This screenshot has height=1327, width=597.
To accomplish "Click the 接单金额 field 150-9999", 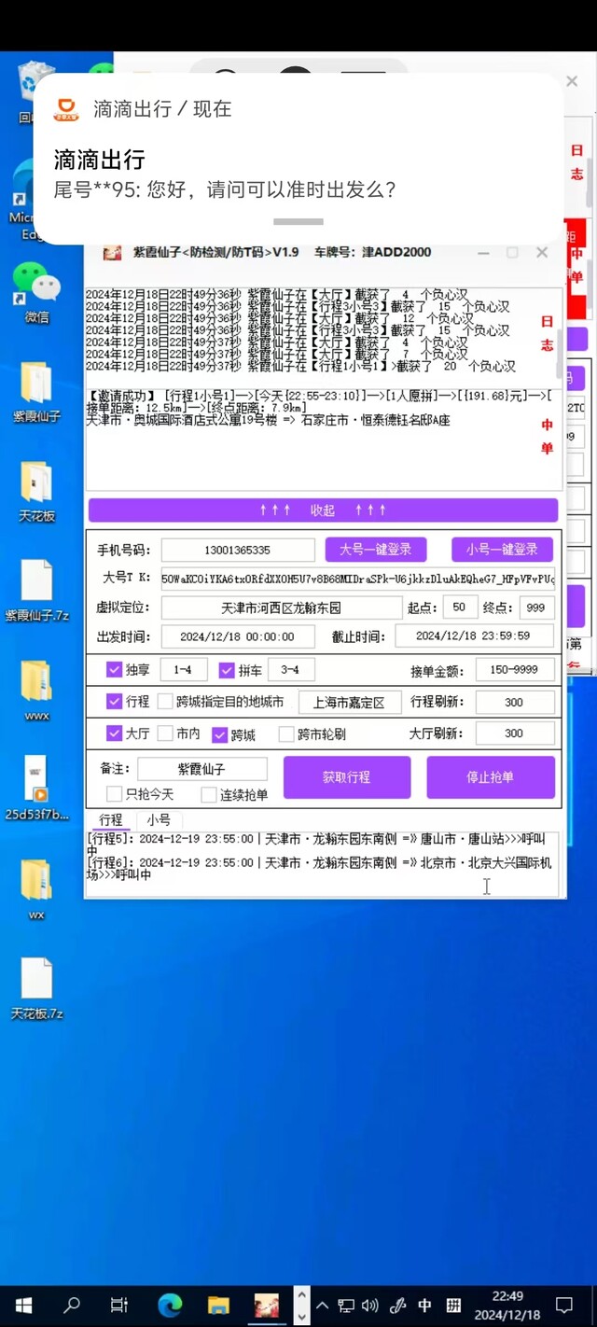I will pyautogui.click(x=515, y=669).
